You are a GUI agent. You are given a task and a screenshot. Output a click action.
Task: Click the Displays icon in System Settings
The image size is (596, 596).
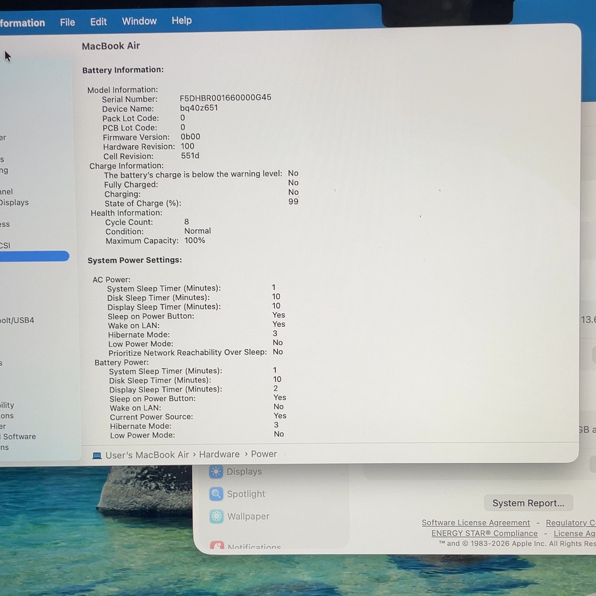point(216,471)
